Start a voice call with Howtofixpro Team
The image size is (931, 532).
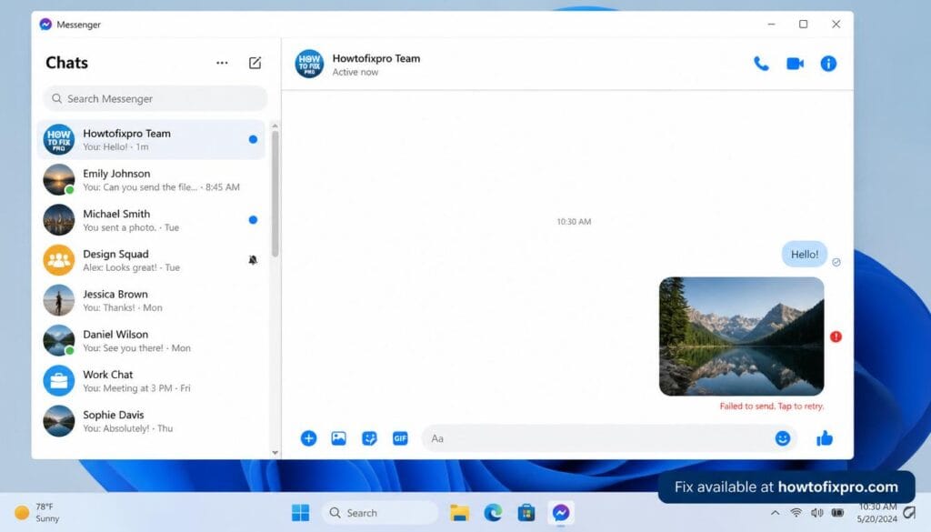click(761, 64)
